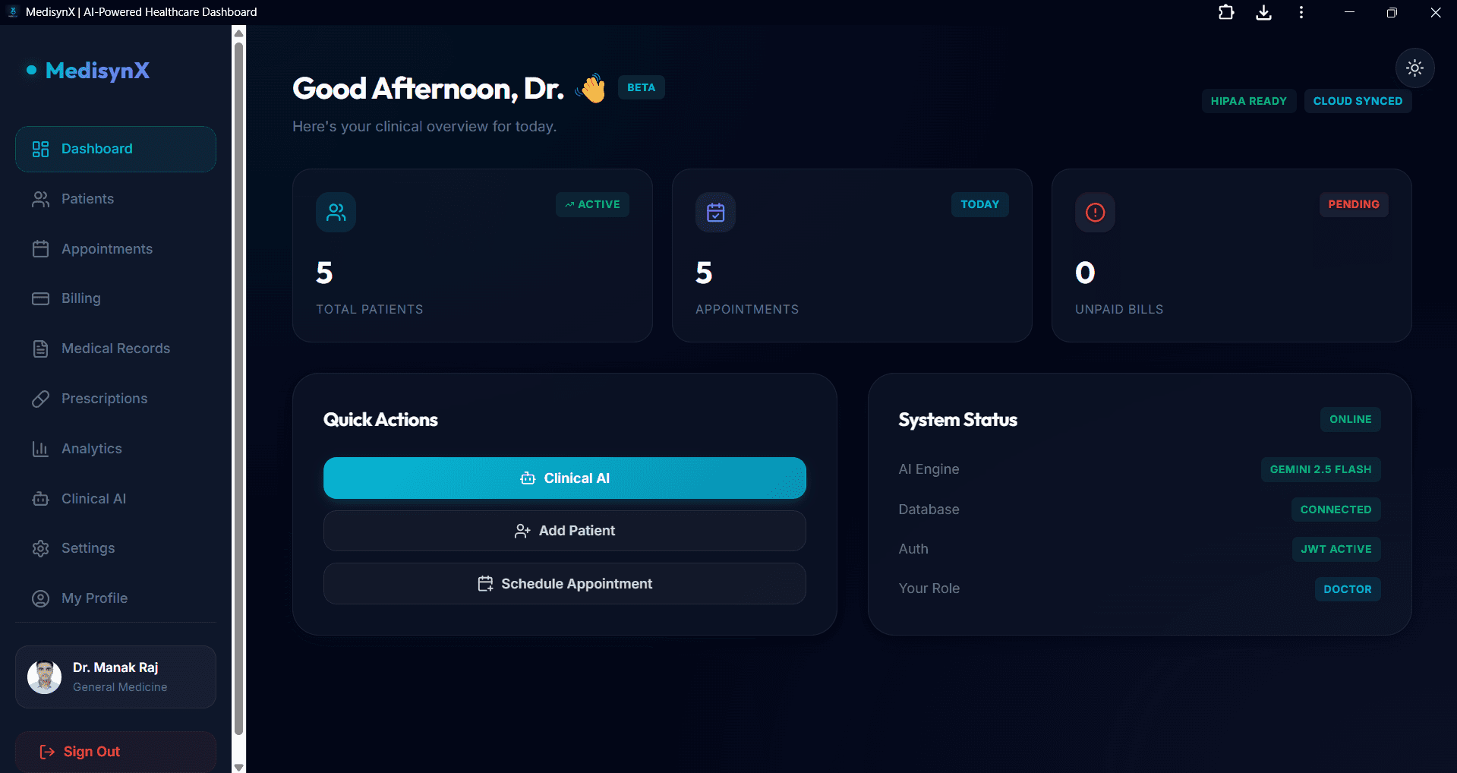
Task: Click the System Status heading
Action: pyautogui.click(x=957, y=420)
